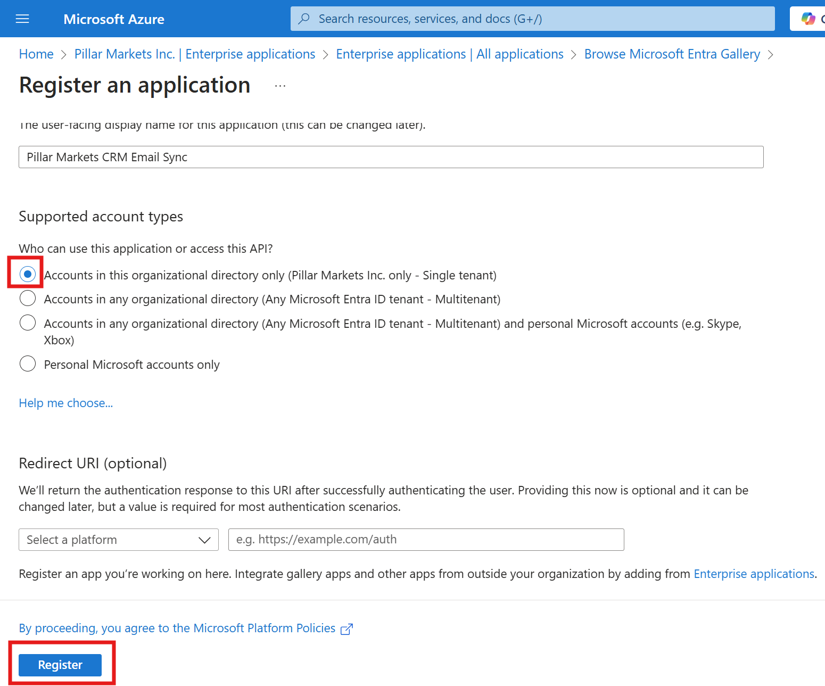Click the Help me choose link
825x686 pixels.
(65, 403)
